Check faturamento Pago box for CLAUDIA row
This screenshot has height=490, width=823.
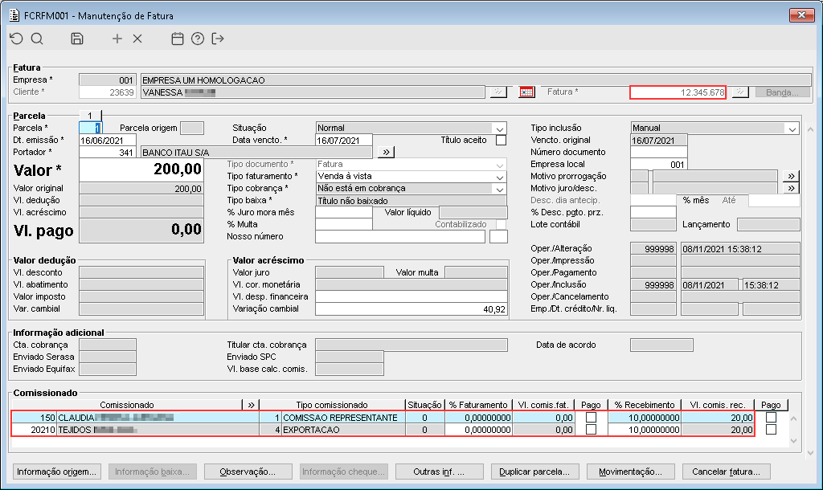pyautogui.click(x=591, y=418)
